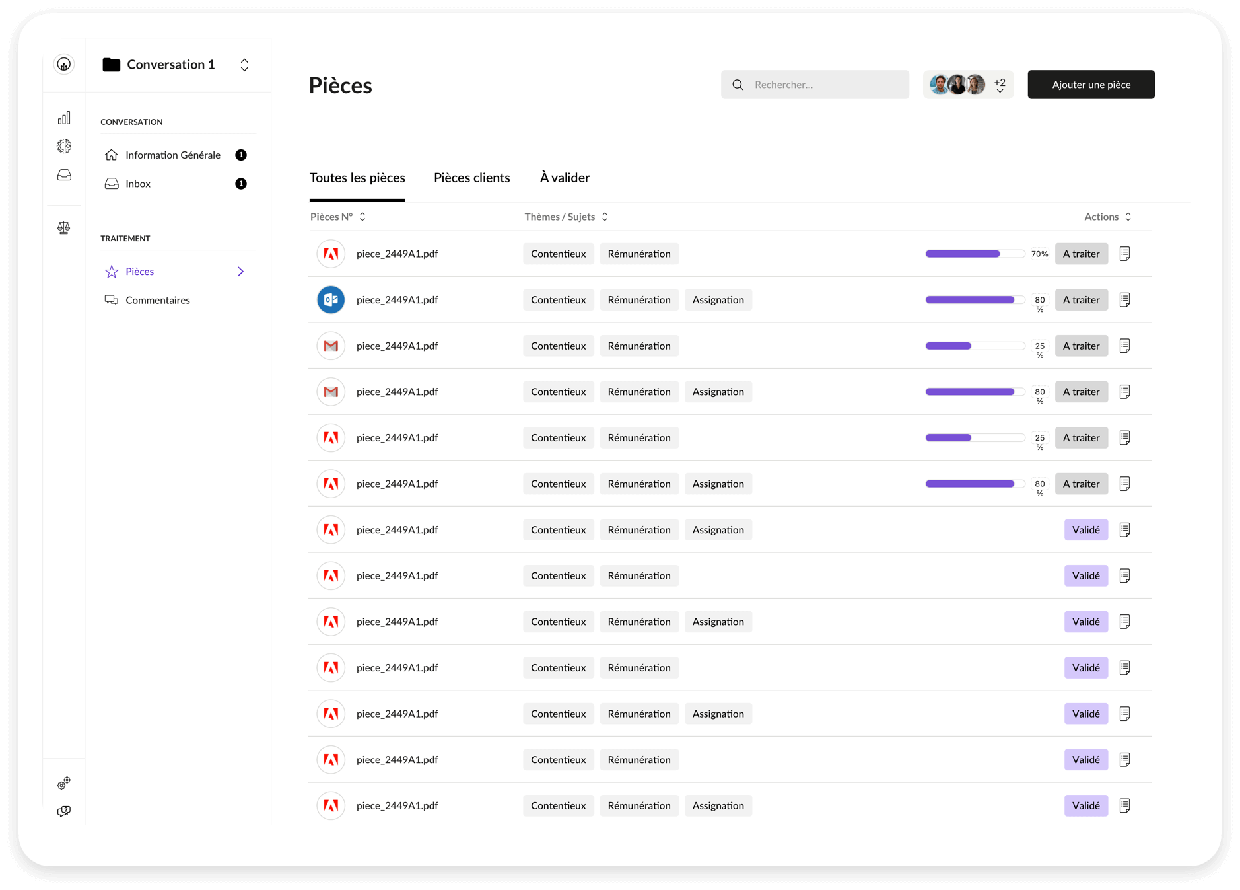Click the home logo icon at top left
The width and height of the screenshot is (1240, 890).
[64, 64]
